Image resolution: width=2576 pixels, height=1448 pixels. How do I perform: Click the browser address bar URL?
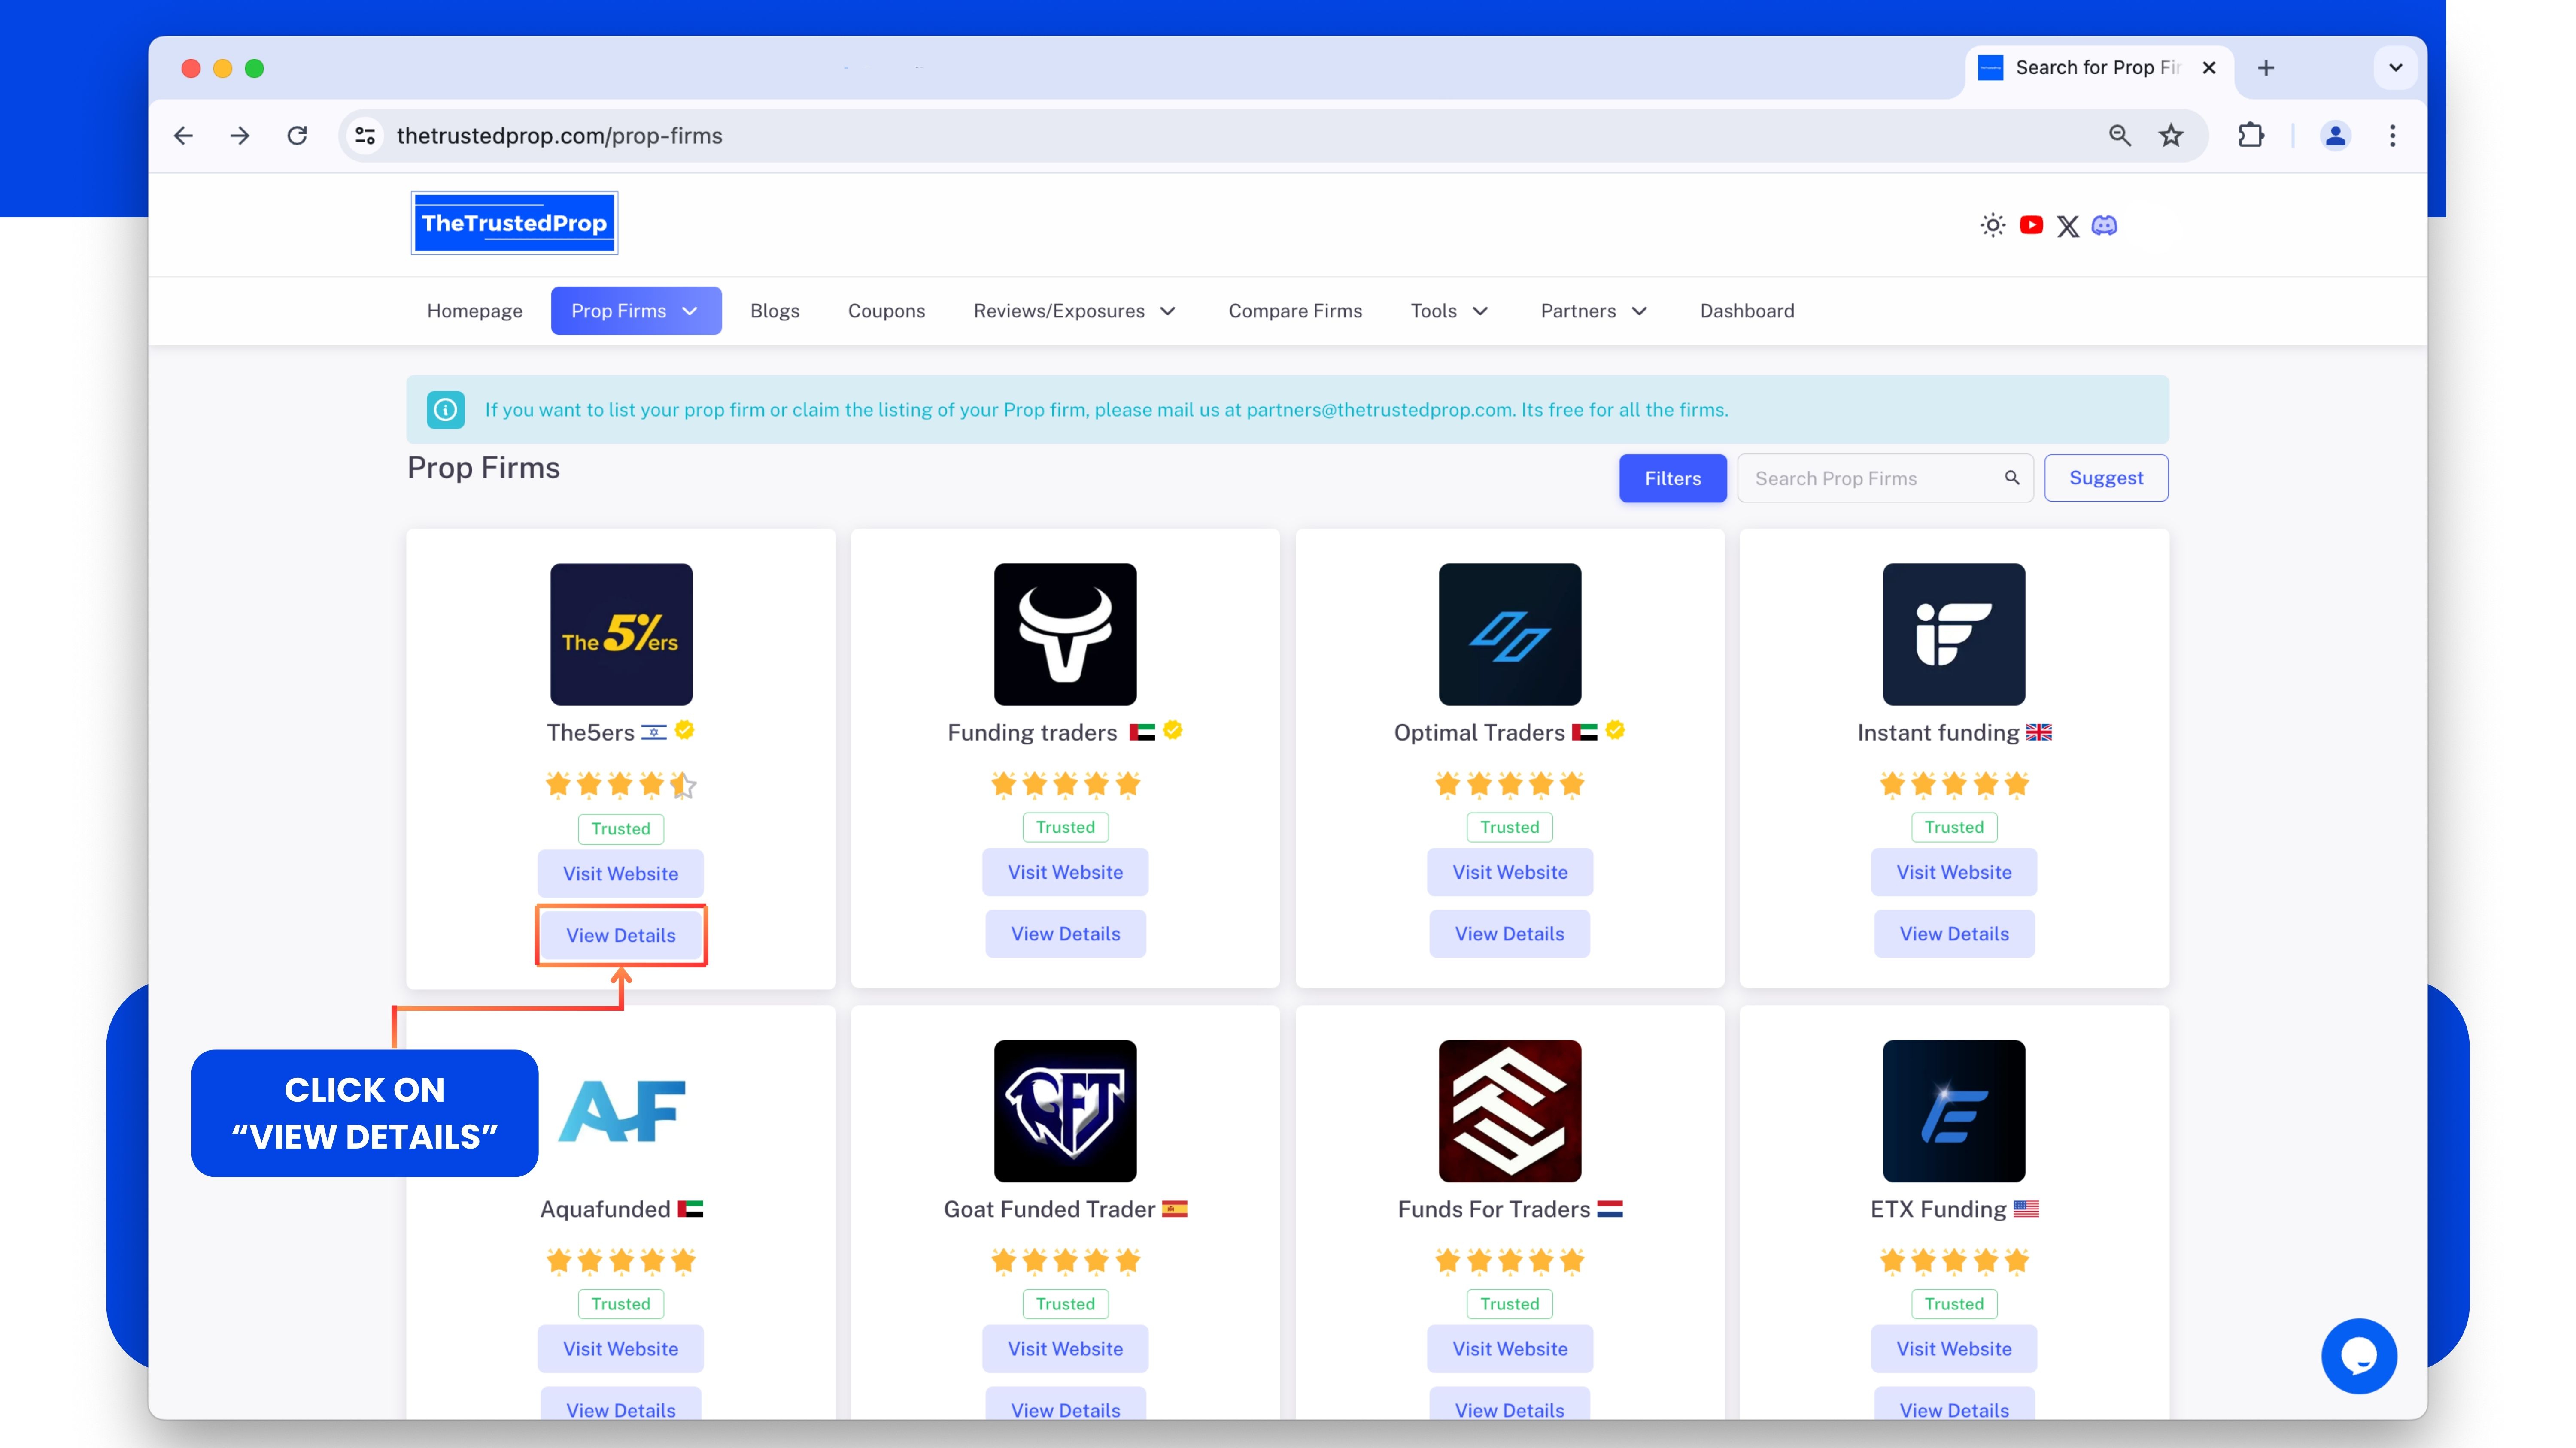pos(559,136)
